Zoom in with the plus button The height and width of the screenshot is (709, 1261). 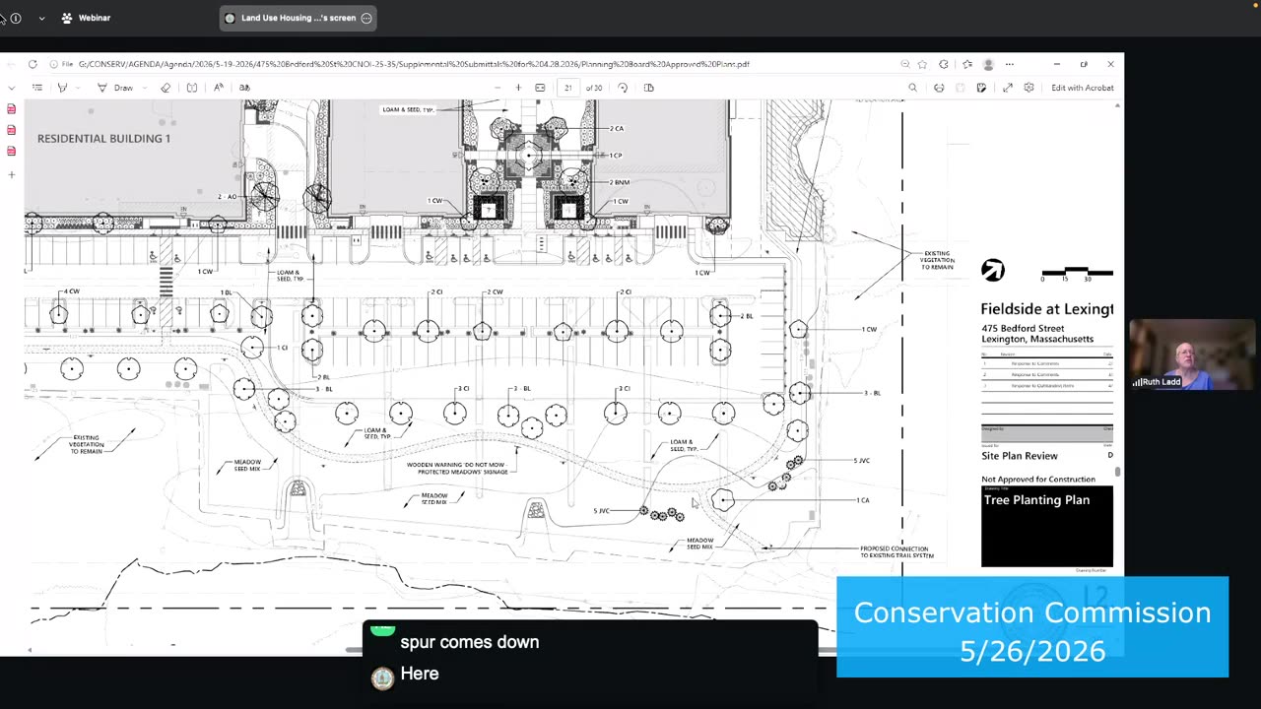pos(518,88)
